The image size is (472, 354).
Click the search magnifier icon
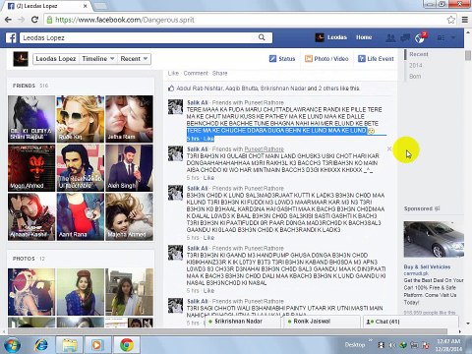[262, 37]
